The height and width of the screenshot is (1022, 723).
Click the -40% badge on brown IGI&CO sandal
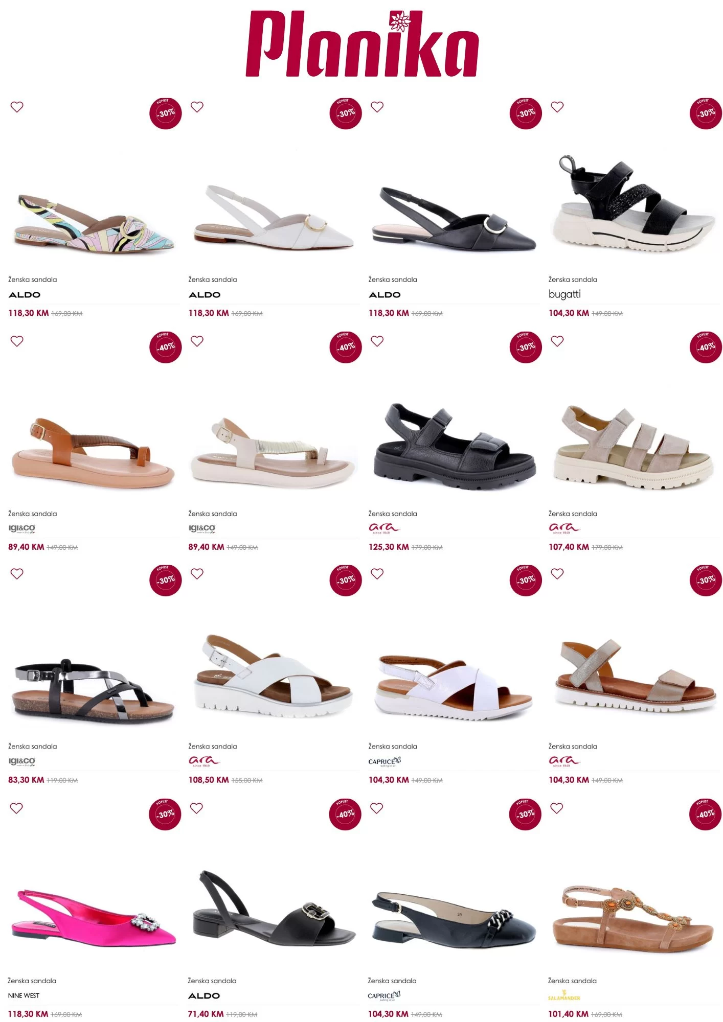click(166, 347)
